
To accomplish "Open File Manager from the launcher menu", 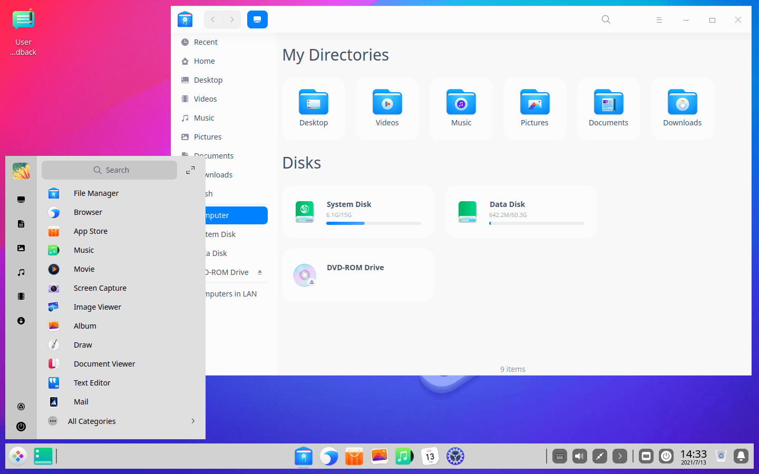I will (95, 193).
